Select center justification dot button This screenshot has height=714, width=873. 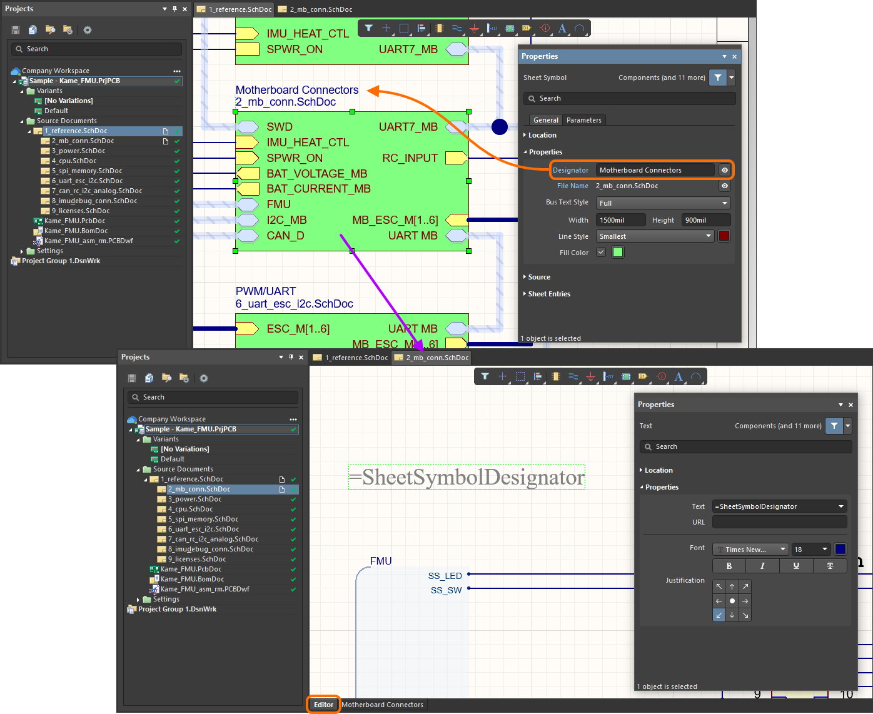coord(732,601)
